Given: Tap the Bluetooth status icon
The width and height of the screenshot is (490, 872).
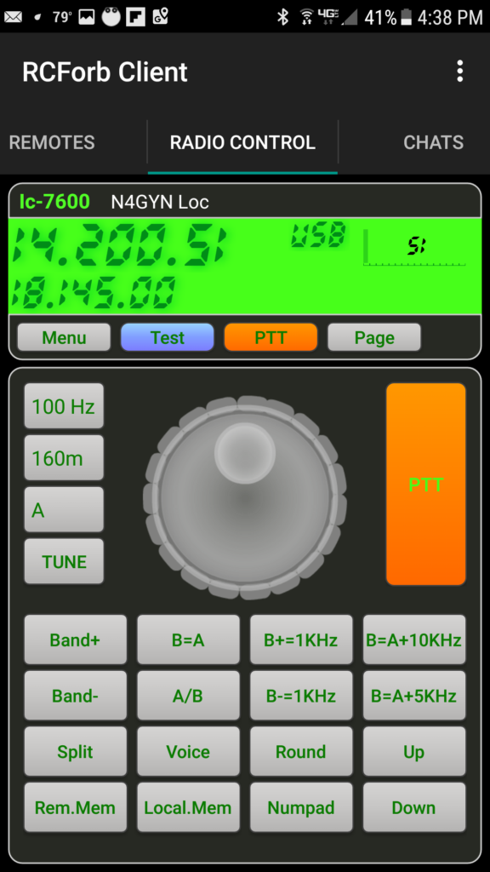Looking at the screenshot, I should 283,17.
